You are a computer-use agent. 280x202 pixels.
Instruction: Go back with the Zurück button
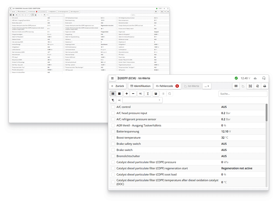[118, 86]
